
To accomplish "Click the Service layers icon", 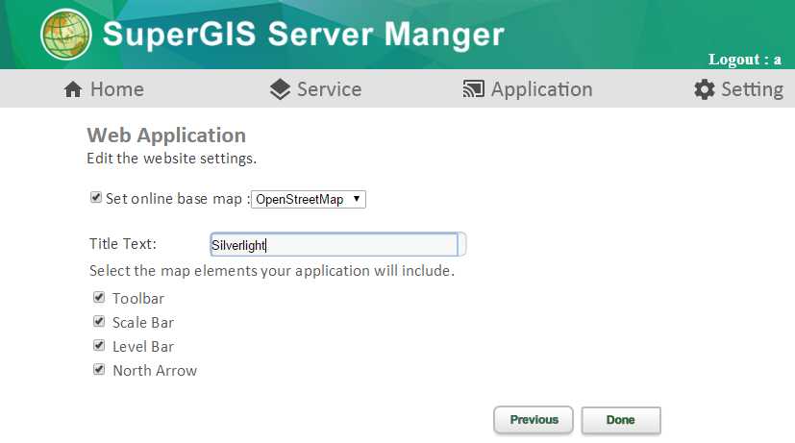I will [280, 89].
